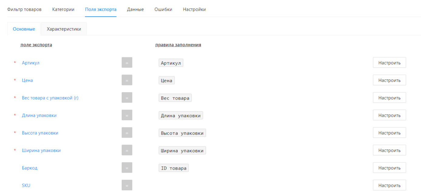
Task: Click the 'Длина упаковки' fill rule tag
Action: click(x=181, y=115)
